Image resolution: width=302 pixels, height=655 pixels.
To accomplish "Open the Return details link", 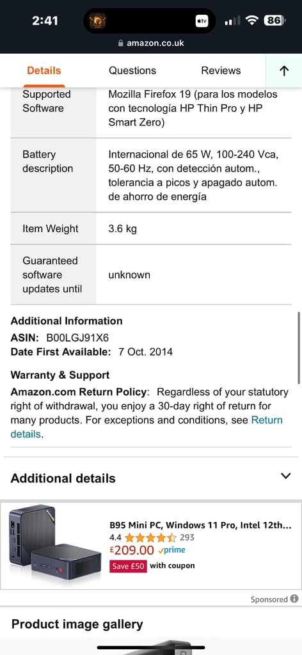I will tap(147, 427).
